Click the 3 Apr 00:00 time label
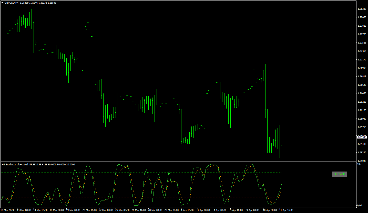 point(204,210)
